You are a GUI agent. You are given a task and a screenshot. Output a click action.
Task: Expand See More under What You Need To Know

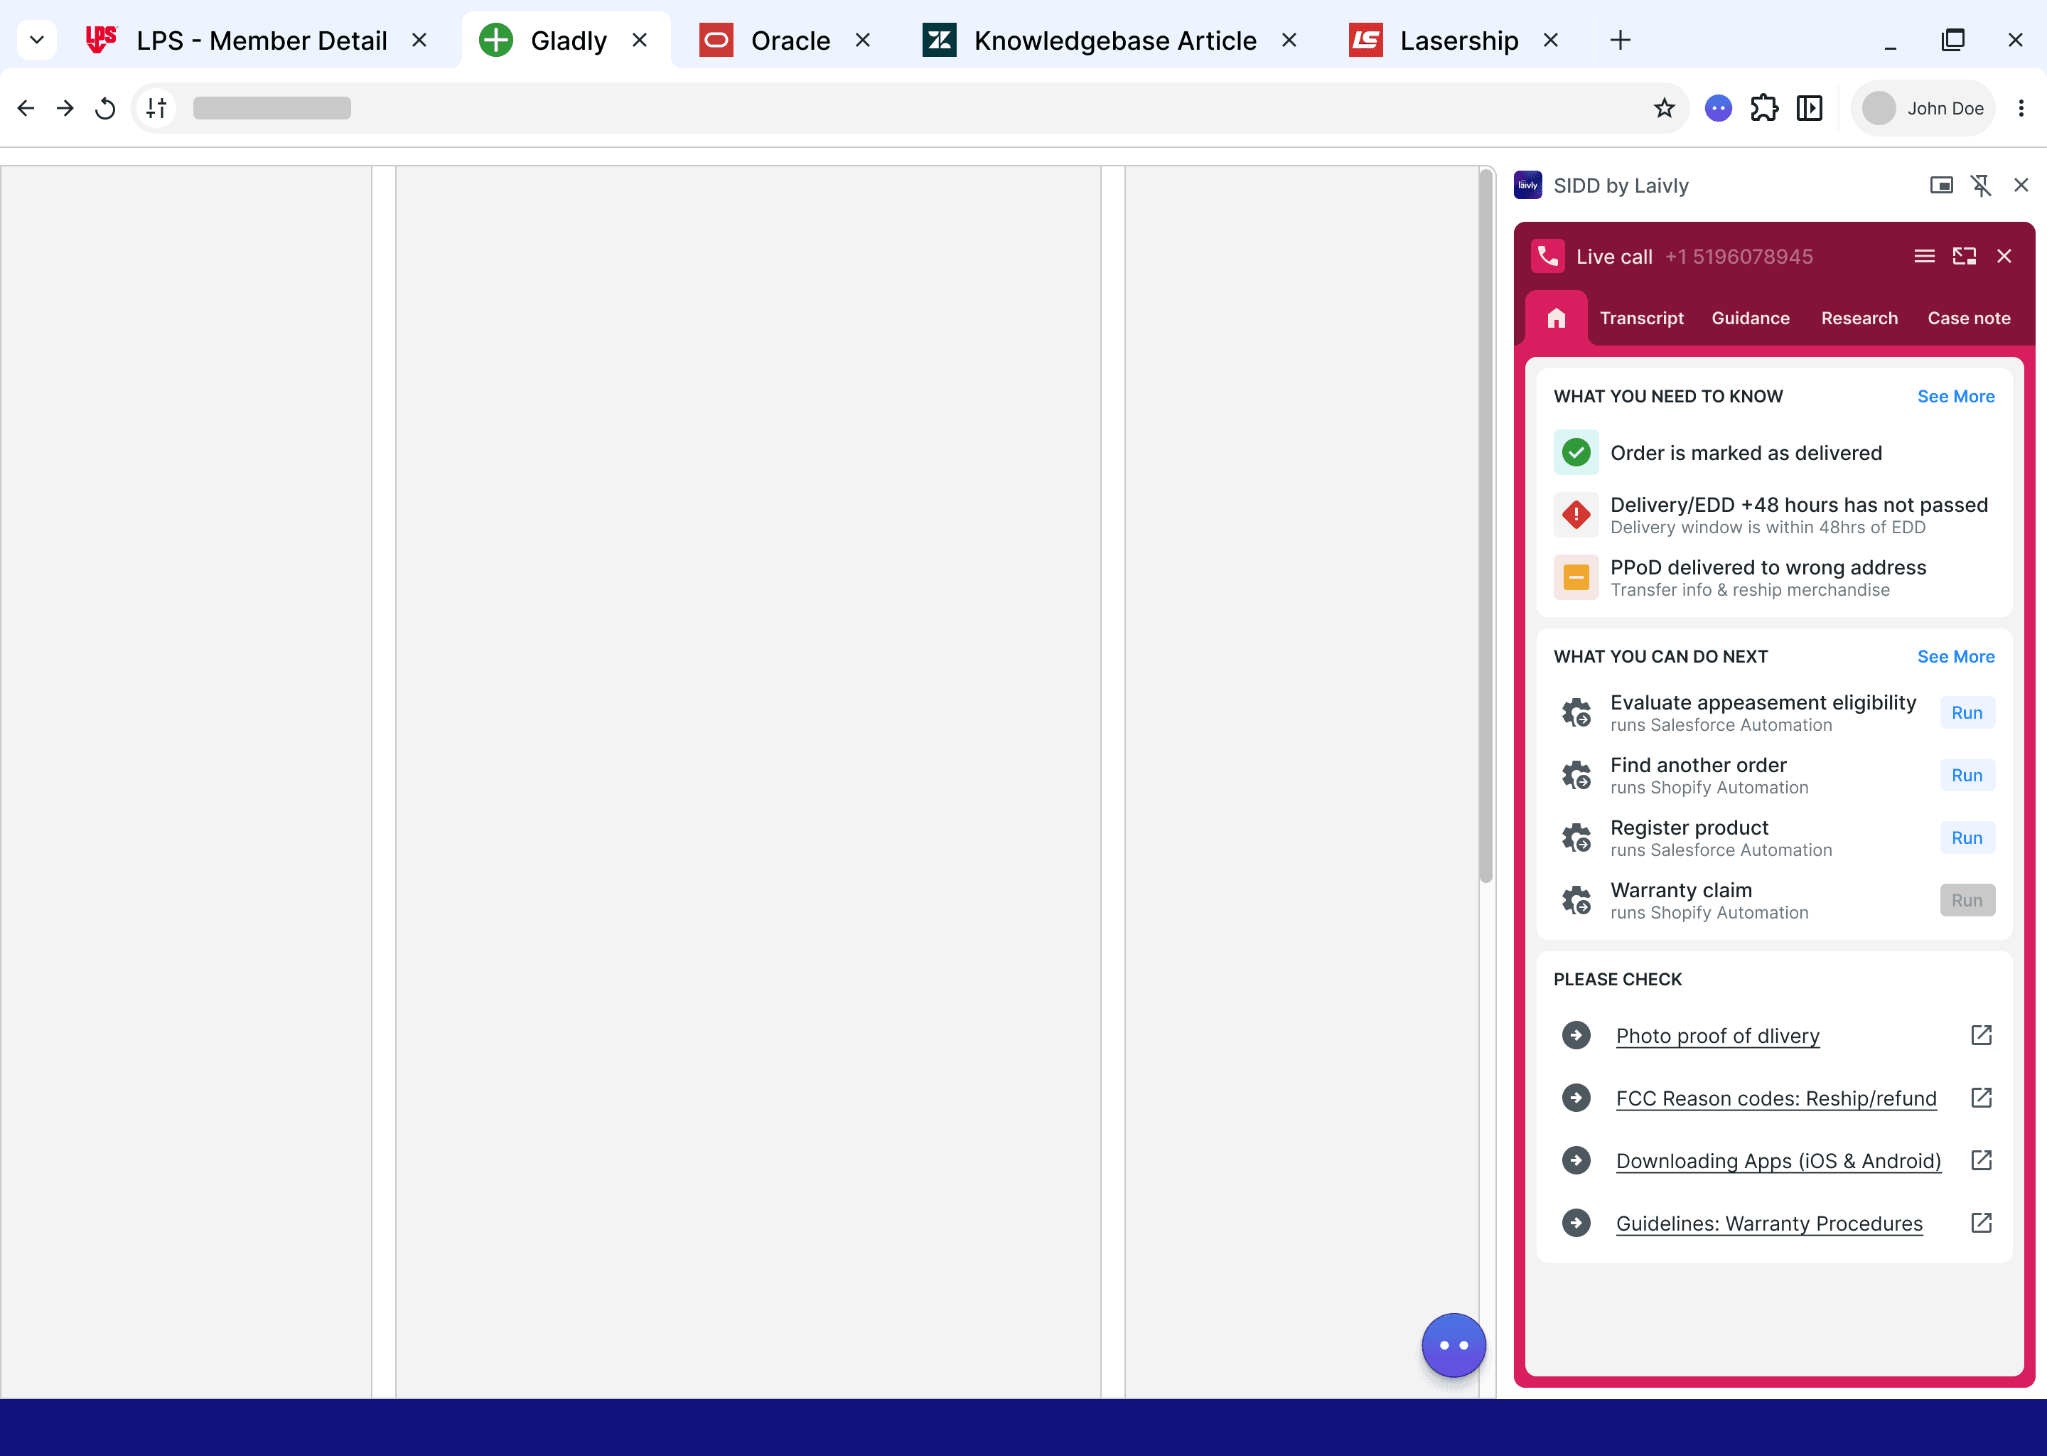1955,396
